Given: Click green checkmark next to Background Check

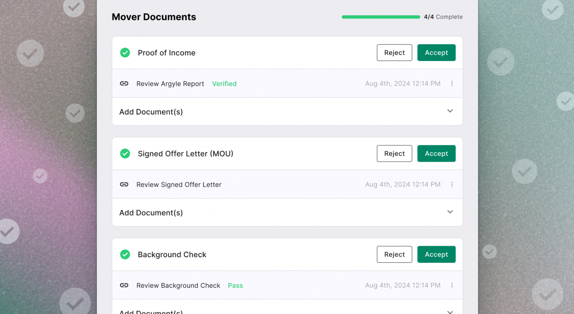Looking at the screenshot, I should pyautogui.click(x=125, y=254).
